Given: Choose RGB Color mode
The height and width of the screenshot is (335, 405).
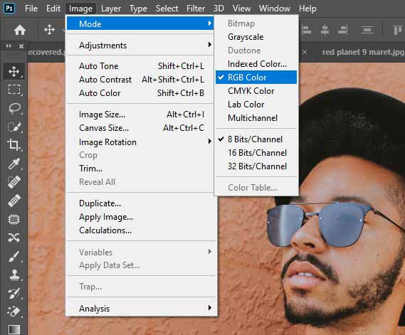Looking at the screenshot, I should 256,78.
